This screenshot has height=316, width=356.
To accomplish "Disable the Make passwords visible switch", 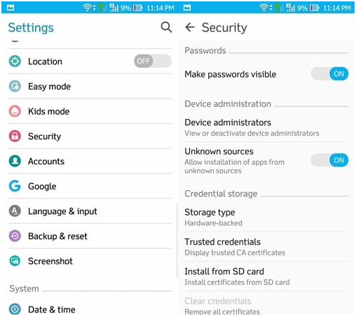I will coord(329,74).
